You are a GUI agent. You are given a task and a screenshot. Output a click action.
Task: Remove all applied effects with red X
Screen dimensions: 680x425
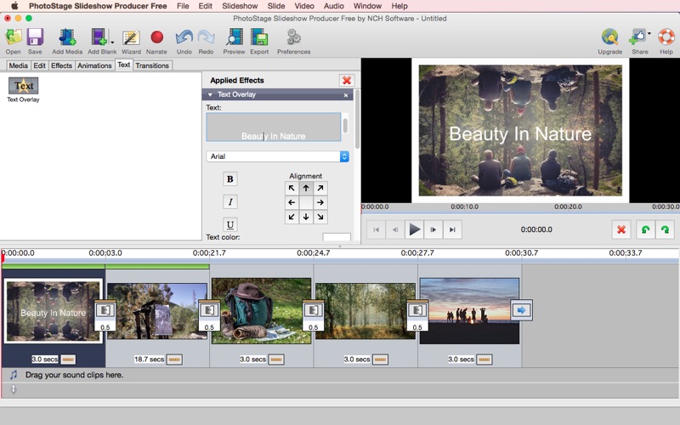(346, 80)
